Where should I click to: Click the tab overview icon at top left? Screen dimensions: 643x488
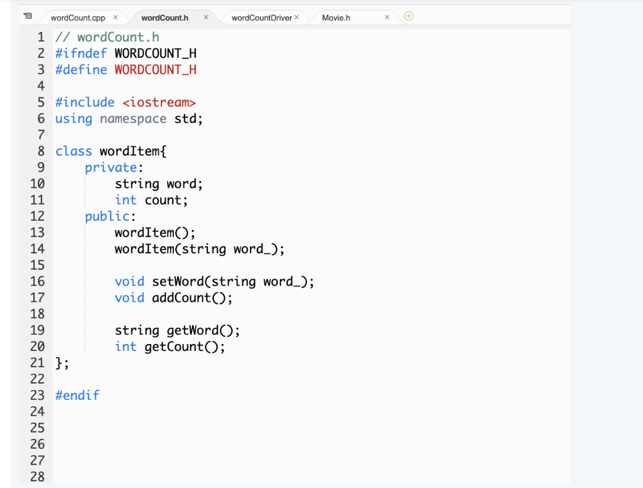pos(26,17)
